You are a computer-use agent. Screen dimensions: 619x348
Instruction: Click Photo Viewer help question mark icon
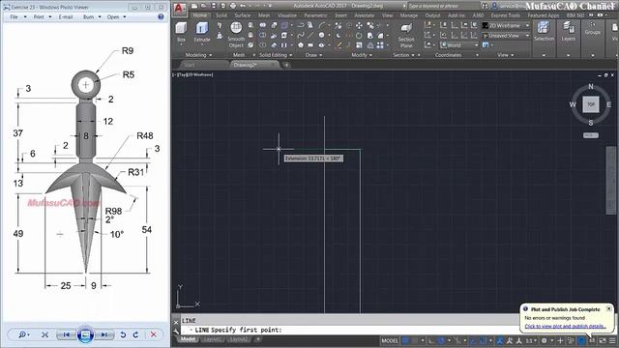tap(161, 17)
